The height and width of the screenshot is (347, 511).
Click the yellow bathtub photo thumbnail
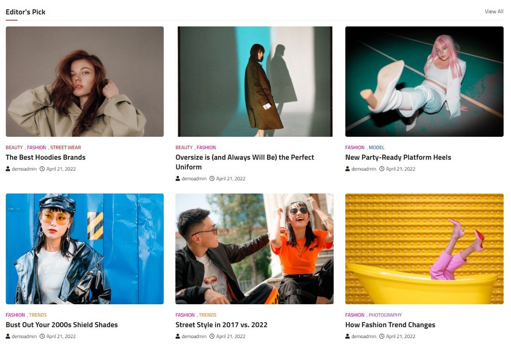point(424,249)
